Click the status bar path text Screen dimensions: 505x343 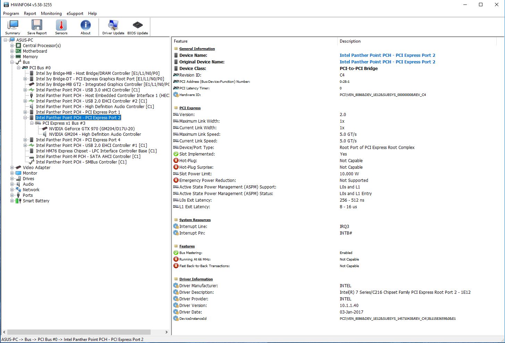point(73,339)
